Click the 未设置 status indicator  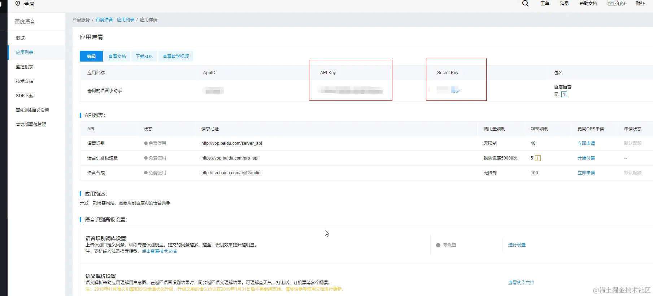pyautogui.click(x=446, y=245)
